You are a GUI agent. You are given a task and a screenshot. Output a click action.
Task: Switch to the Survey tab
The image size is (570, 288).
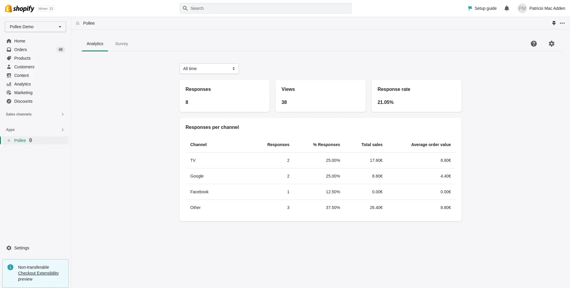tap(122, 44)
